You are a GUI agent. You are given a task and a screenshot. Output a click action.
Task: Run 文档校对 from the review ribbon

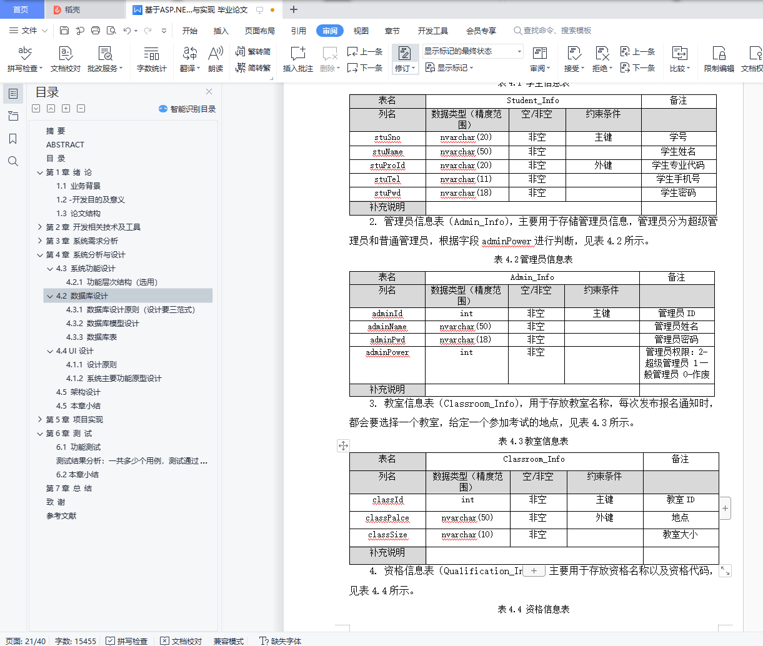click(66, 60)
